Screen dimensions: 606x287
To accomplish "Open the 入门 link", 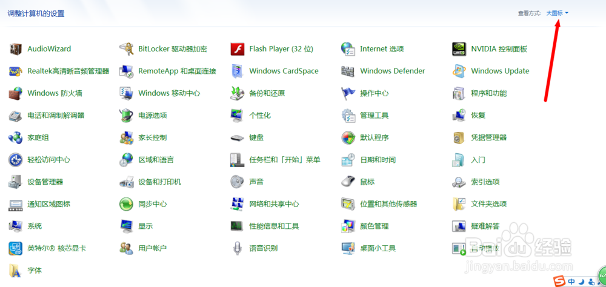I will pyautogui.click(x=478, y=159).
